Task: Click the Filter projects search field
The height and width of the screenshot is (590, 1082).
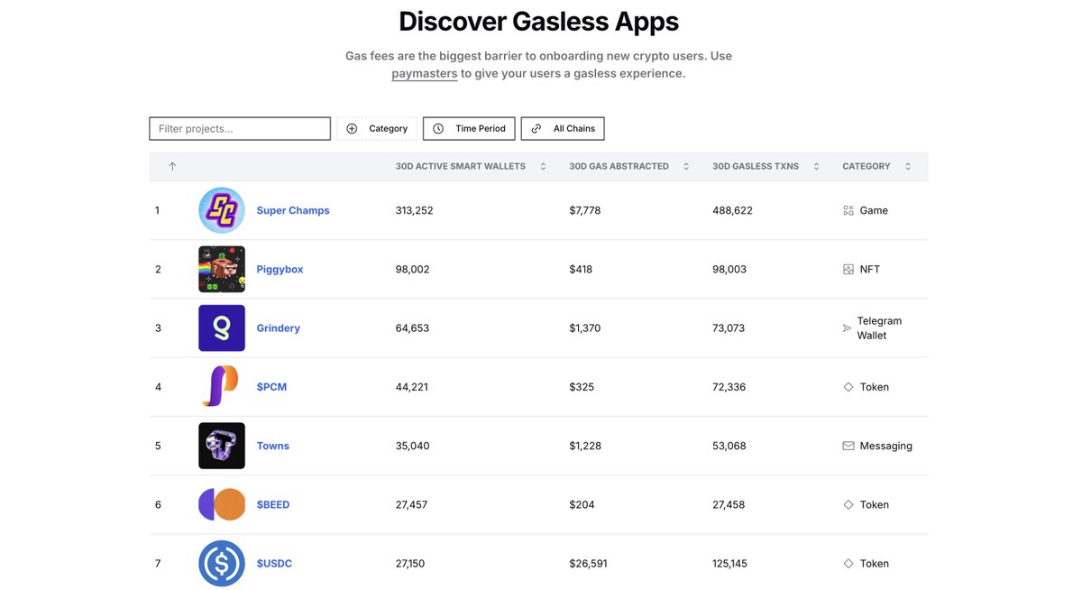Action: coord(240,129)
